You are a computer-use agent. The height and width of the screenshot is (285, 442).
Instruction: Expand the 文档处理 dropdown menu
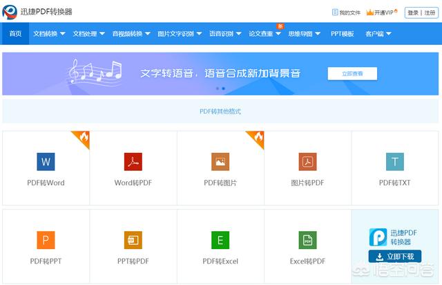coord(88,33)
